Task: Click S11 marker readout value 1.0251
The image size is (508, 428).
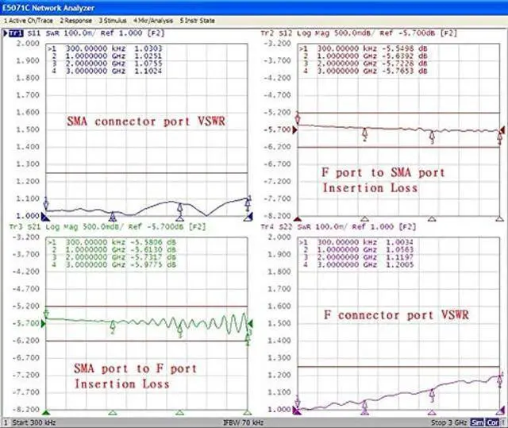Action: tap(148, 56)
